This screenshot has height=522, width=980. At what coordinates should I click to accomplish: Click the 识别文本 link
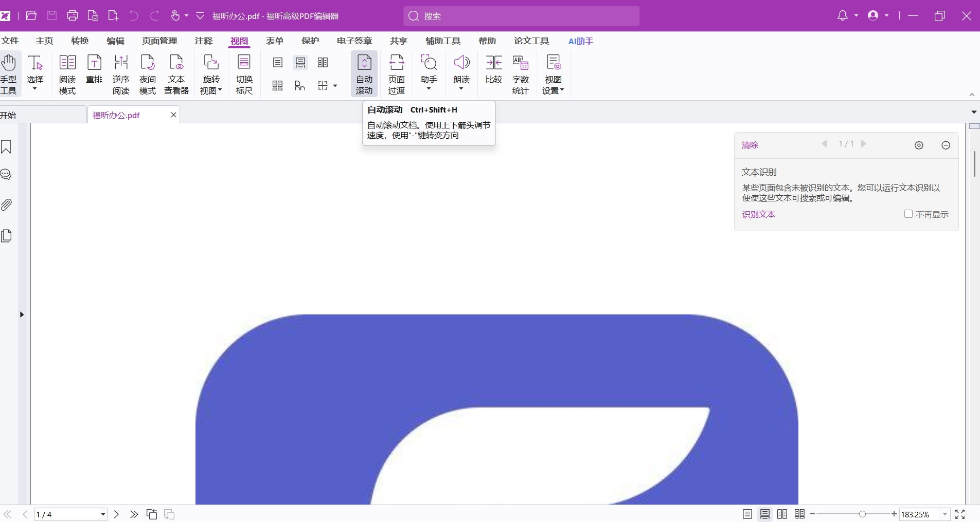pyautogui.click(x=758, y=214)
